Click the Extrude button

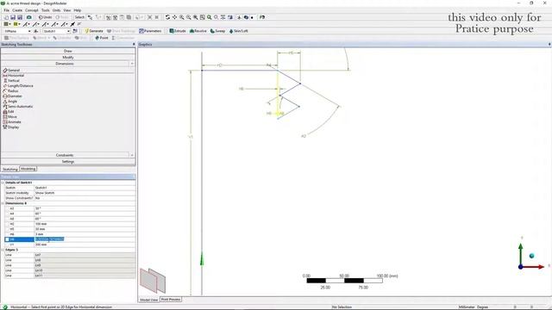(x=178, y=31)
